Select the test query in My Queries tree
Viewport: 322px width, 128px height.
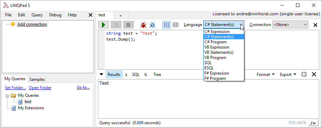point(28,102)
